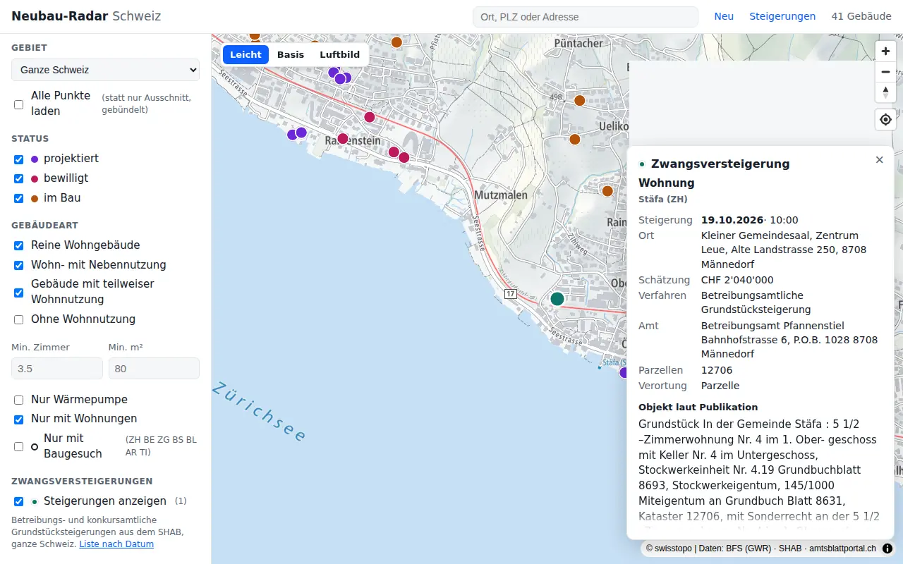
Task: Switch the map style to Luftbild
Action: (x=340, y=55)
